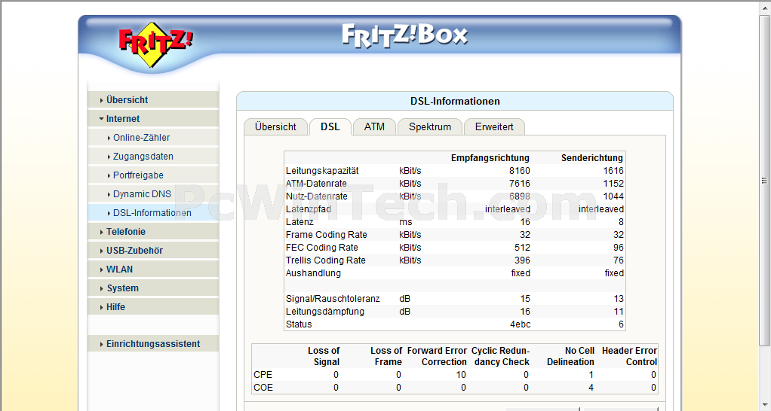Viewport: 771px width, 411px height.
Task: Open the Erweitert tab
Action: pos(494,126)
